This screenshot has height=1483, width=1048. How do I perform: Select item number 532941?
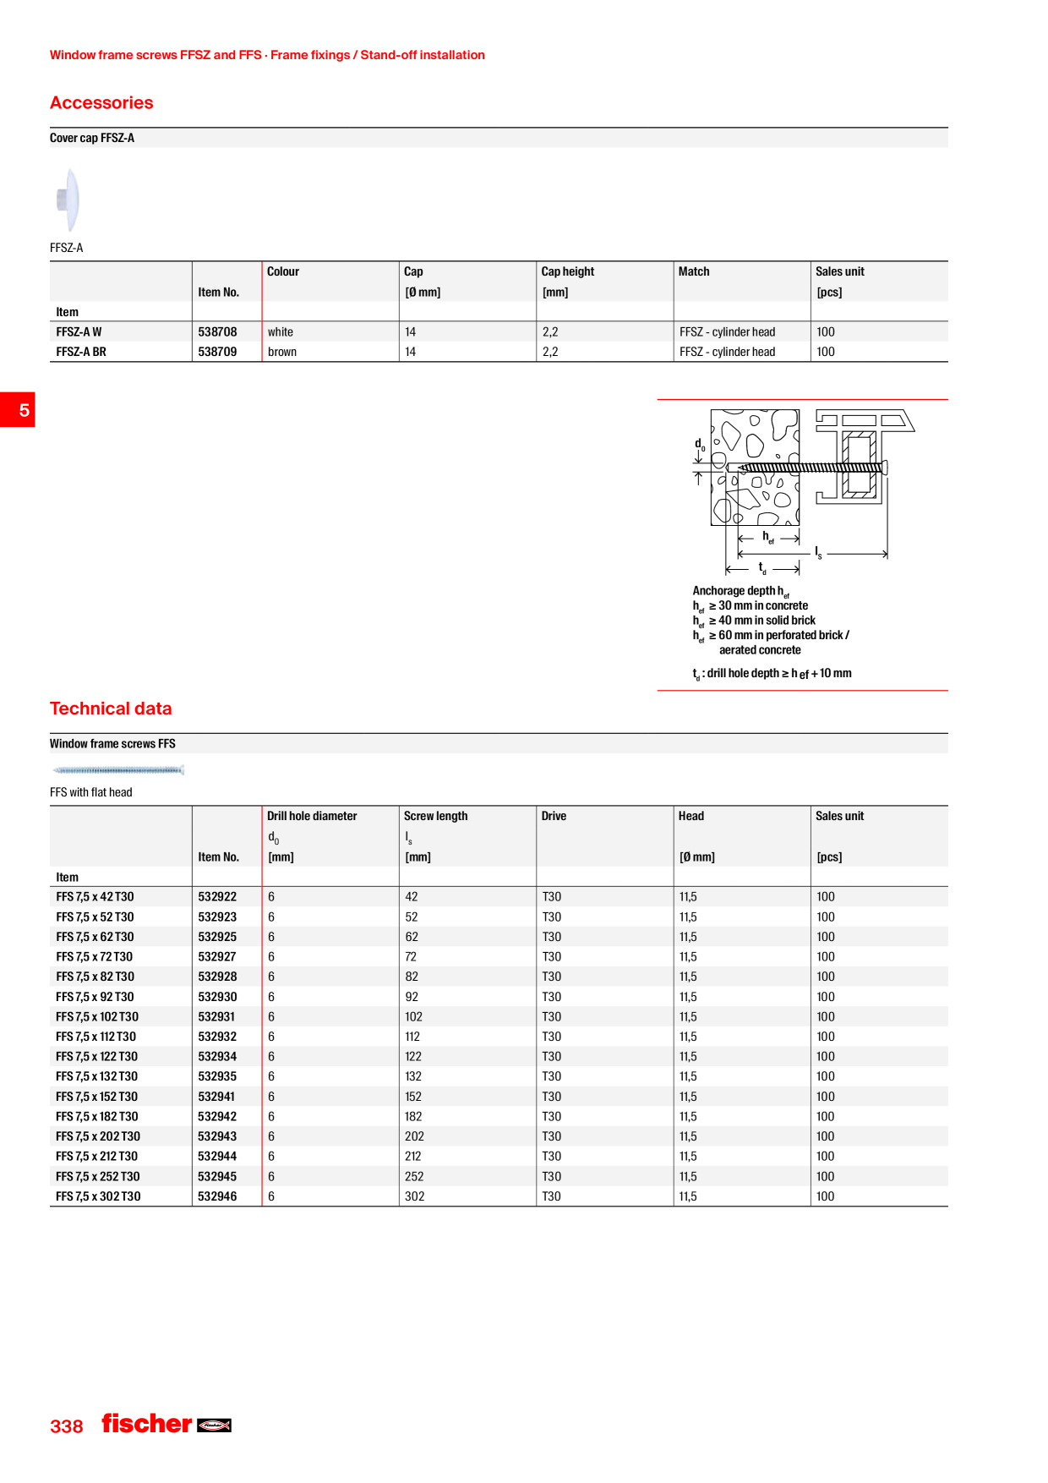(x=216, y=1097)
